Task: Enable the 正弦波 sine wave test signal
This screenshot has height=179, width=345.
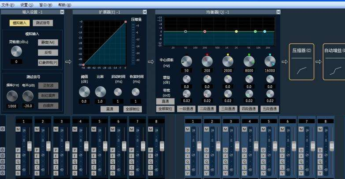Action: click(48, 85)
